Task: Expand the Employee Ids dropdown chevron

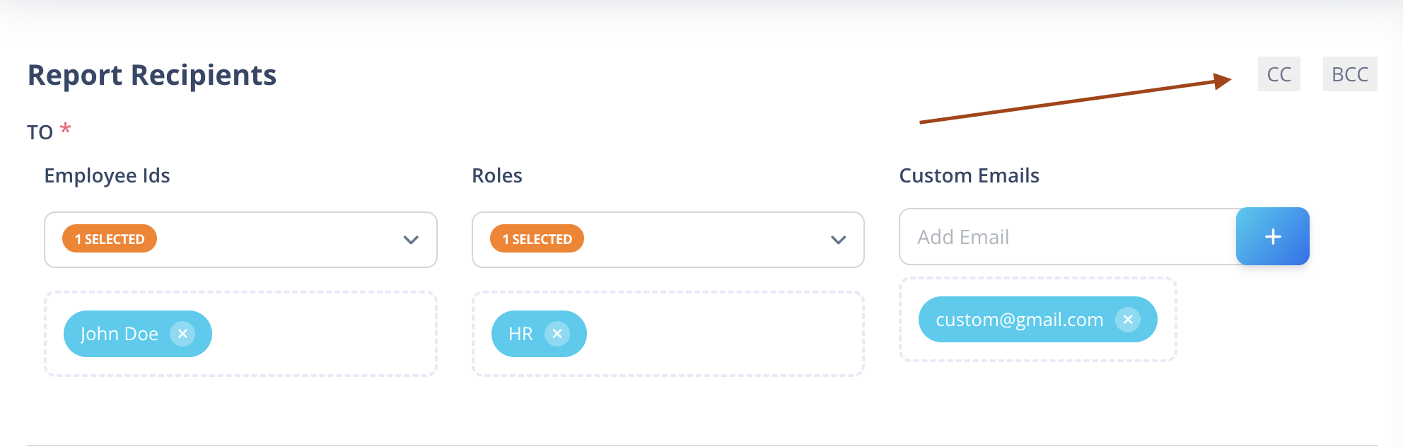Action: 411,240
